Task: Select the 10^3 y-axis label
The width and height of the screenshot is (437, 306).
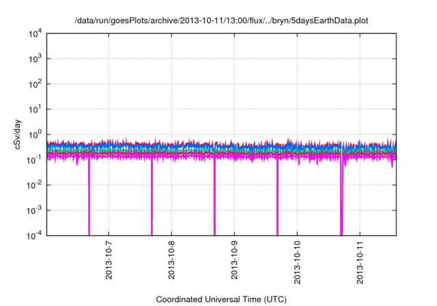Action: (x=36, y=59)
